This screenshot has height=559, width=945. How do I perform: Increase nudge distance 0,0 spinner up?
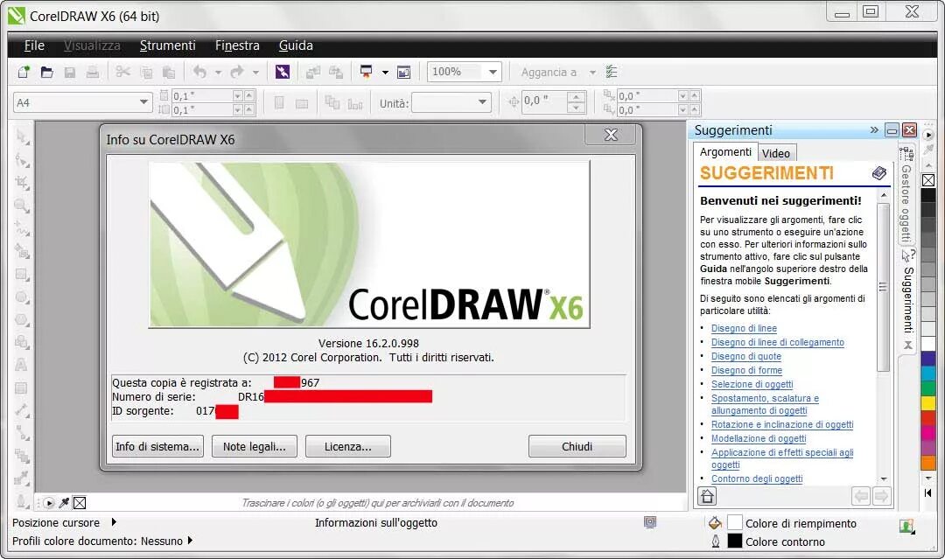pos(576,96)
